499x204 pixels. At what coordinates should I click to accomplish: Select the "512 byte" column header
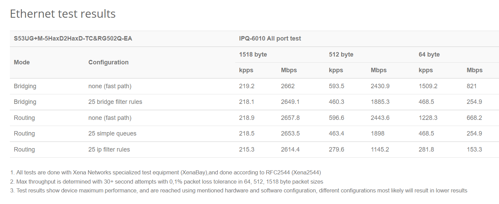click(341, 54)
